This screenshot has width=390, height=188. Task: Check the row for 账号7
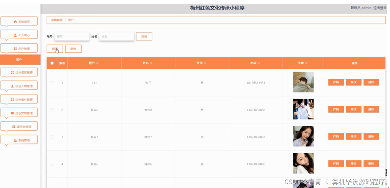pyautogui.click(x=52, y=137)
